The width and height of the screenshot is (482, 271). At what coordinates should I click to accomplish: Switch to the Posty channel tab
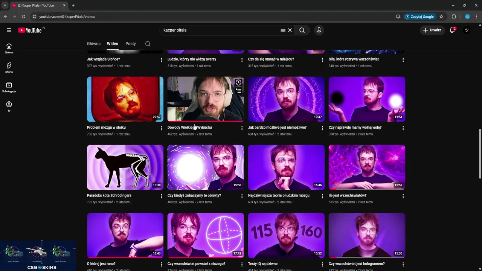point(131,44)
